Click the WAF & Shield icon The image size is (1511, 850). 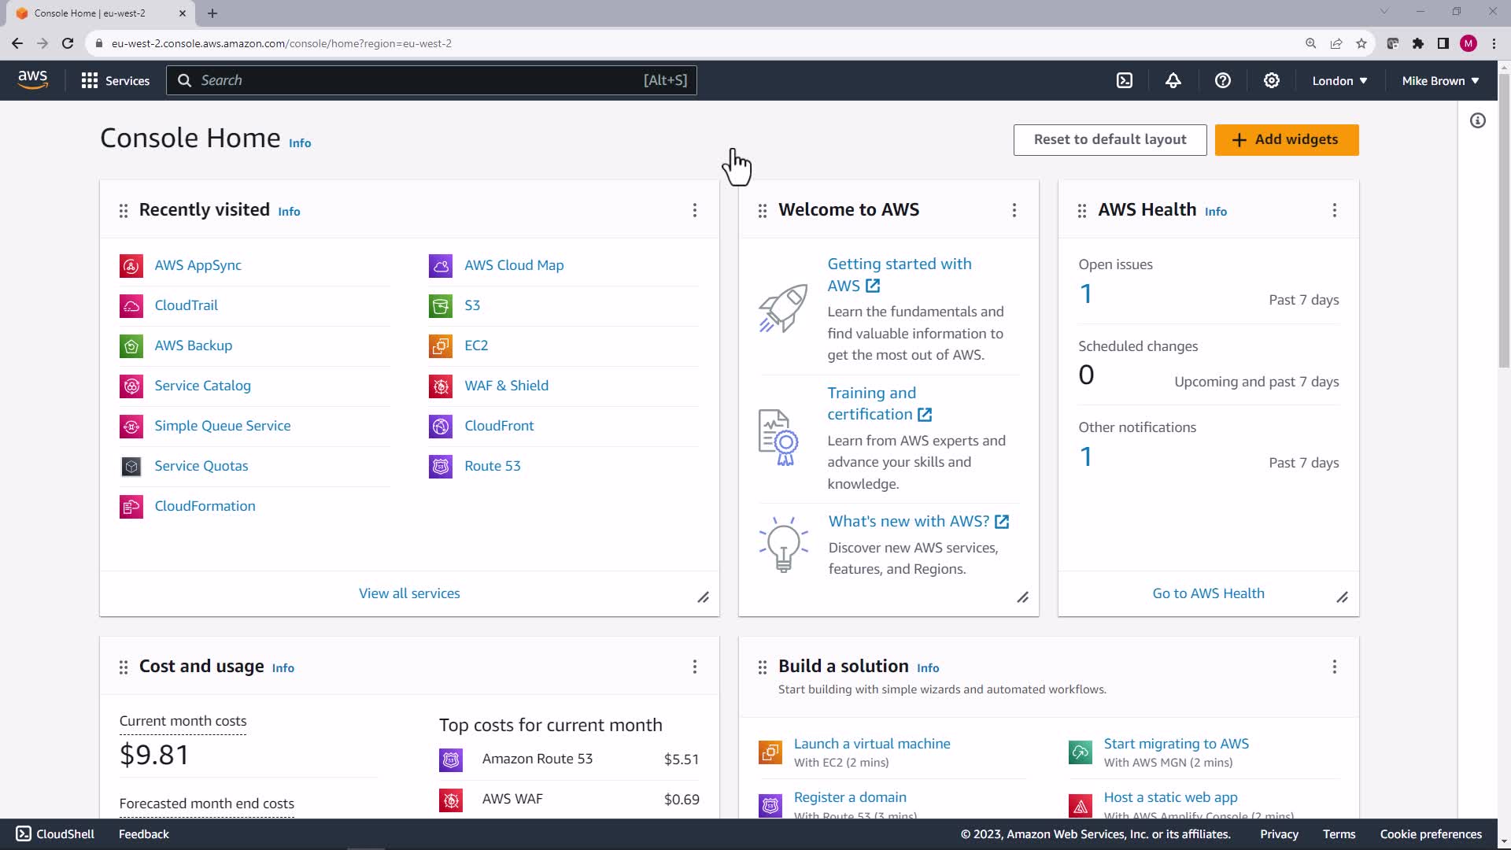pos(441,386)
